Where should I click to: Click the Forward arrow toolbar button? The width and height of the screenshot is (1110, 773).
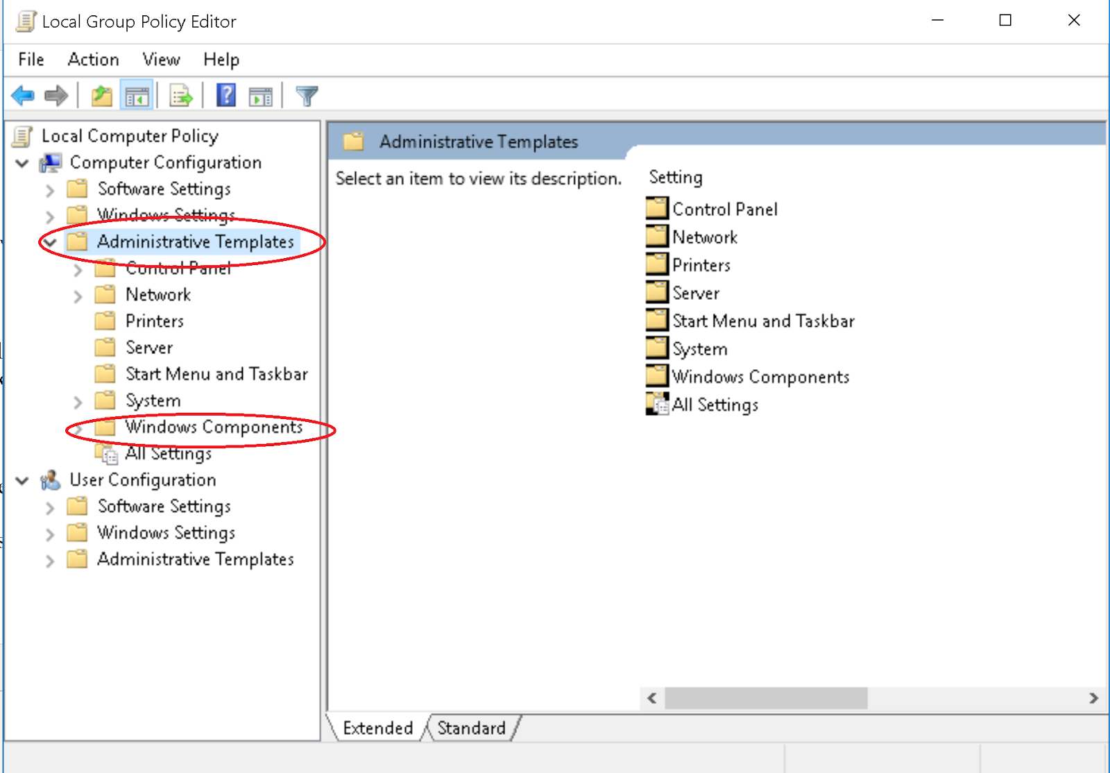point(56,96)
